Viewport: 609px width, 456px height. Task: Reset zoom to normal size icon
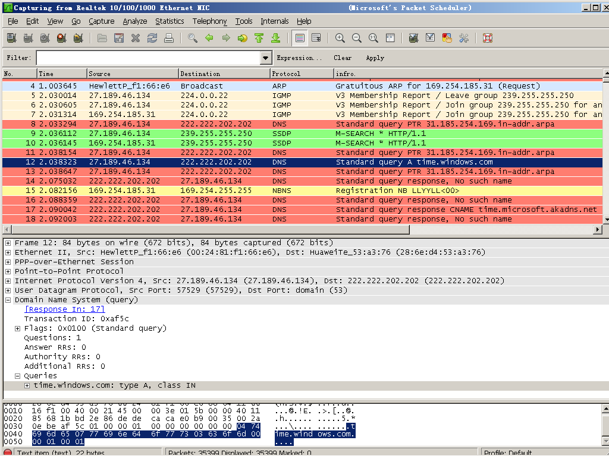(373, 38)
